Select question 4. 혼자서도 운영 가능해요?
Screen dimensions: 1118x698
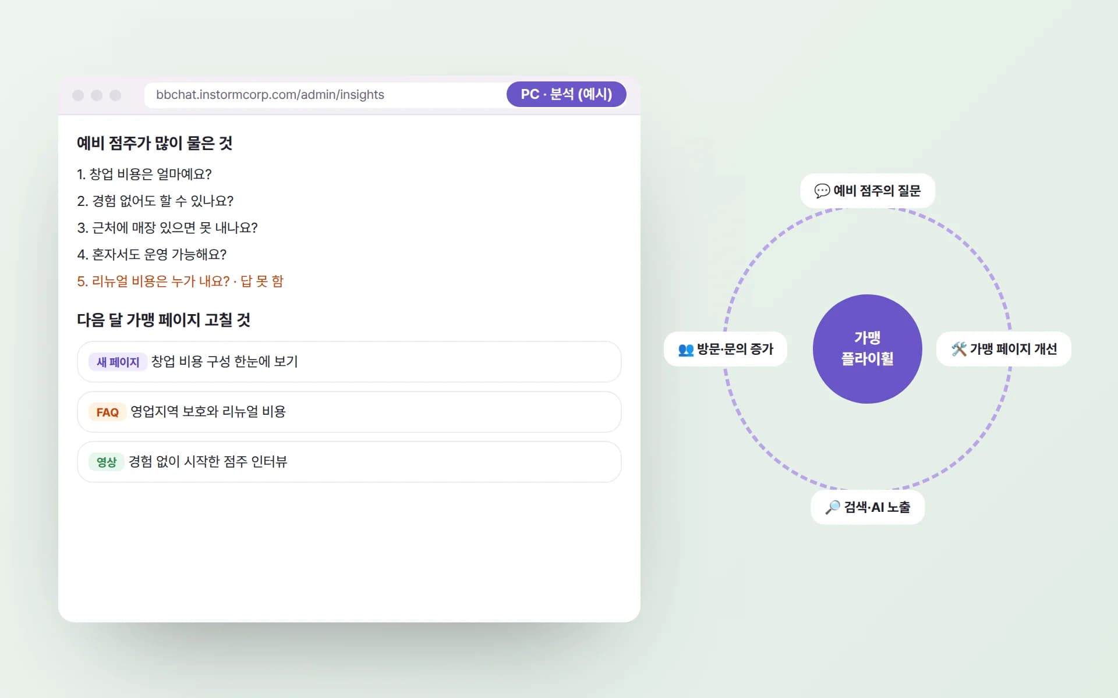152,254
